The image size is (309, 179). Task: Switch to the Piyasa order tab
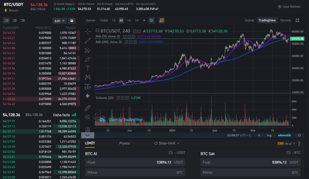click(x=124, y=143)
